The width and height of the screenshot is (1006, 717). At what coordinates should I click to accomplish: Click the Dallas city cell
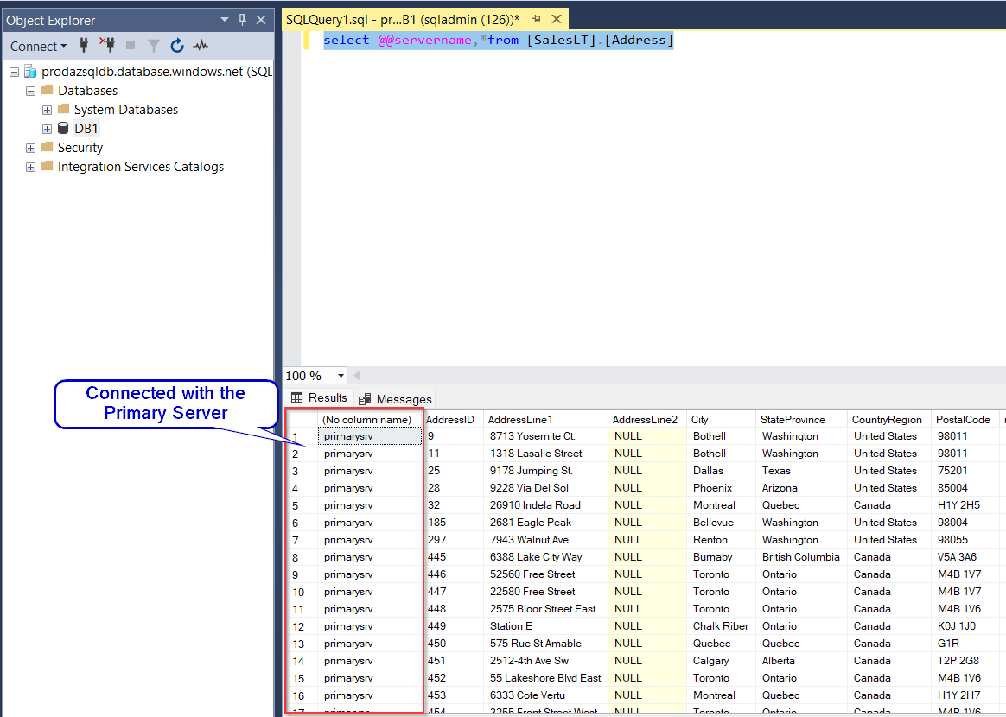tap(721, 472)
